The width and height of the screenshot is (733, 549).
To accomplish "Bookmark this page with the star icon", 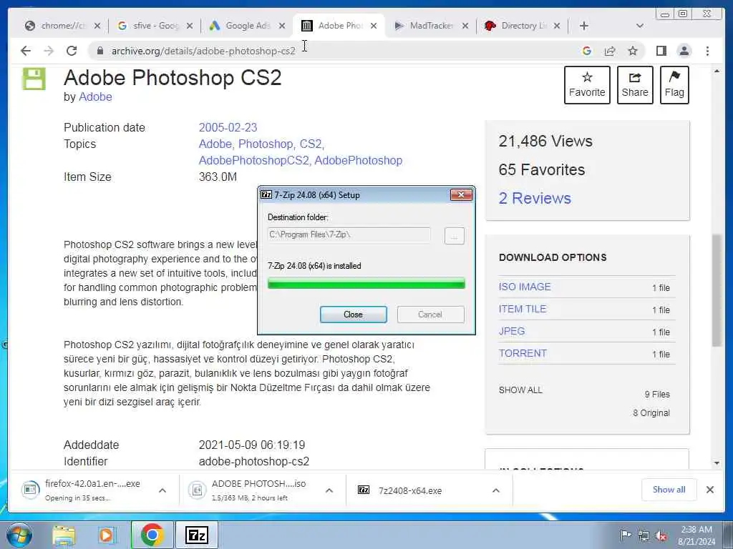I will coord(633,51).
